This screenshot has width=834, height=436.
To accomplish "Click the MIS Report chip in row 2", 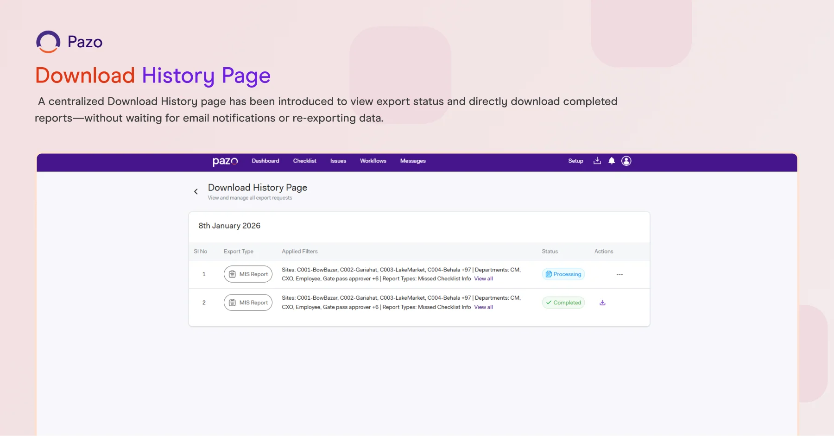I will coord(248,303).
